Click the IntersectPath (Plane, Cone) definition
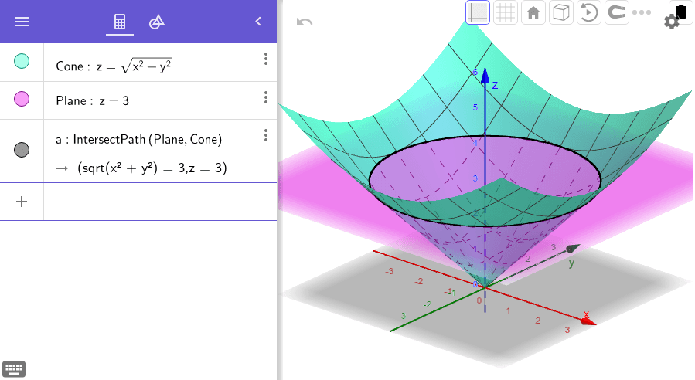This screenshot has height=380, width=695. [138, 140]
